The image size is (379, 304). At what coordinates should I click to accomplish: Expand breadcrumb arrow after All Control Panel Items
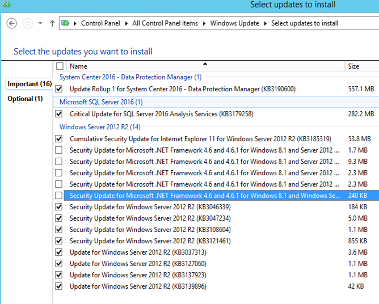click(204, 23)
